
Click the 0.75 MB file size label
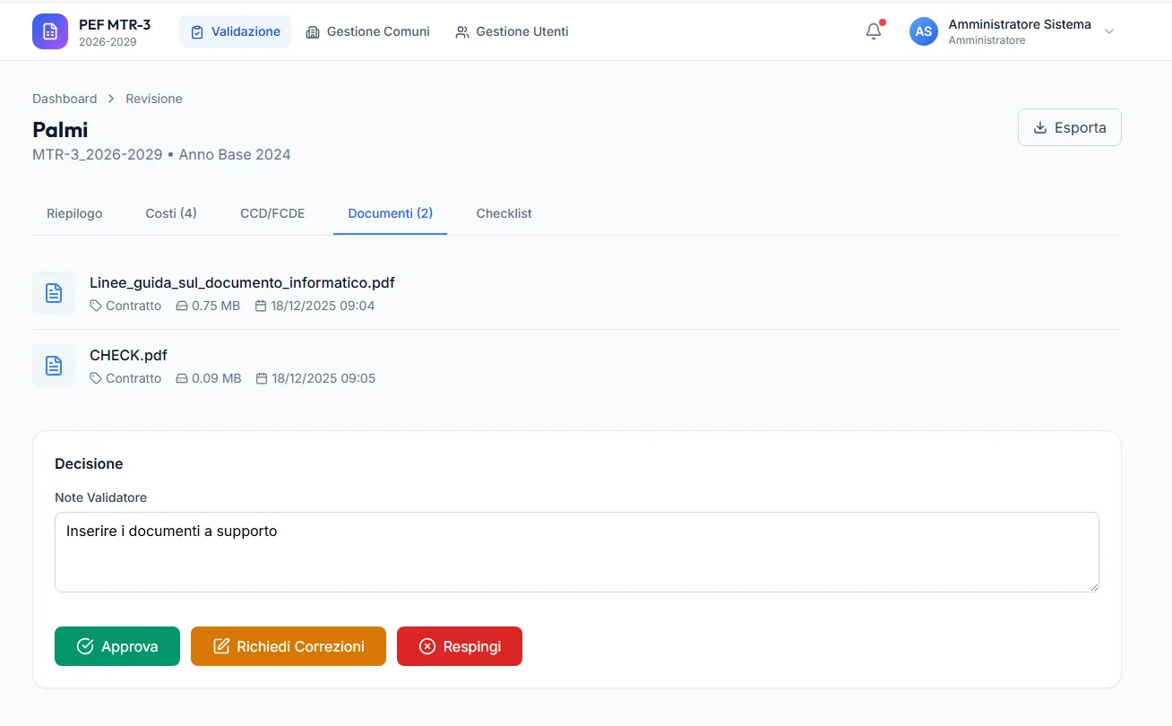pos(208,306)
